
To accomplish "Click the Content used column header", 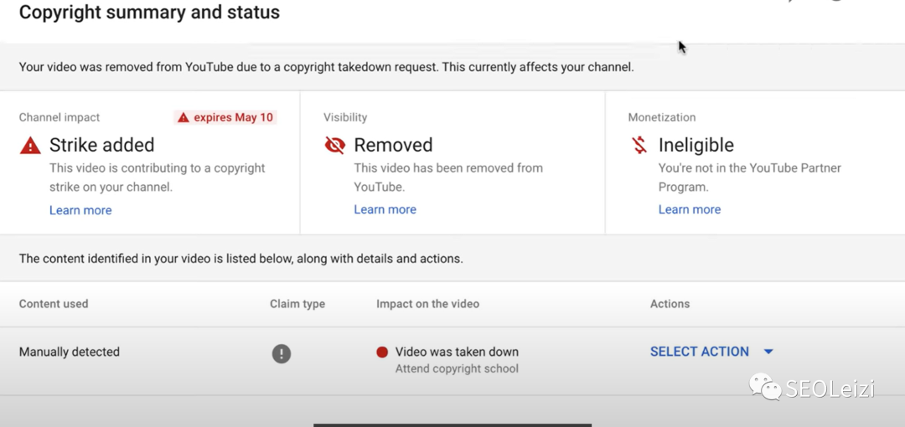I will (54, 304).
